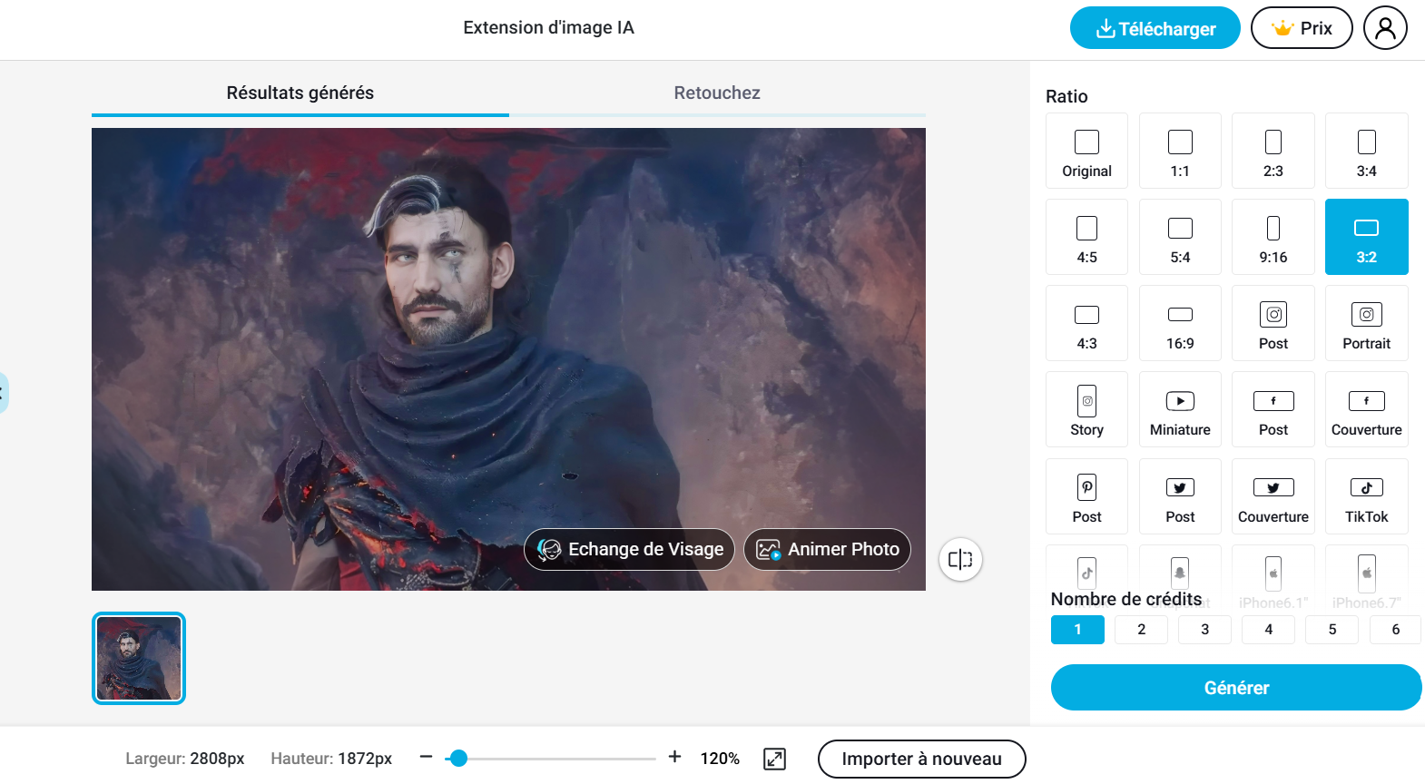The width and height of the screenshot is (1425, 784).
Task: Select the YouTube Miniature format
Action: click(x=1180, y=409)
